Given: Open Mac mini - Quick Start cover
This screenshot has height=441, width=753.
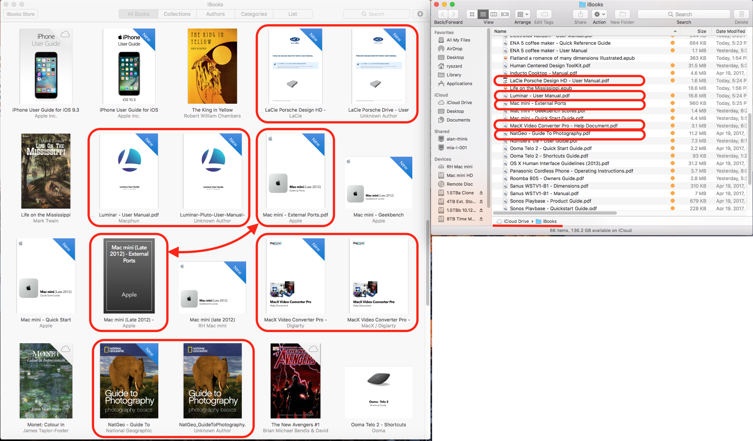Looking at the screenshot, I should (46, 276).
